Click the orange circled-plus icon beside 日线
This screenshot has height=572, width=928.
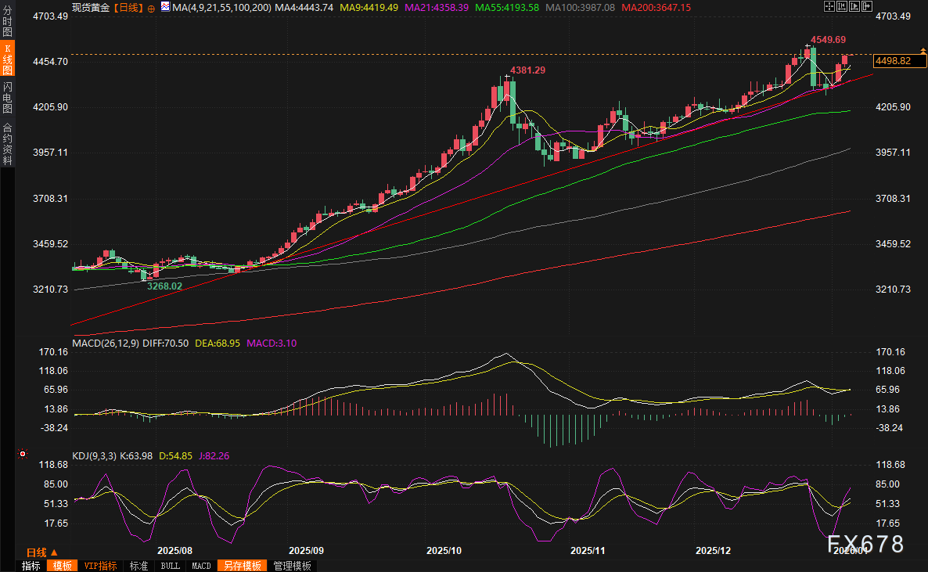pos(151,7)
